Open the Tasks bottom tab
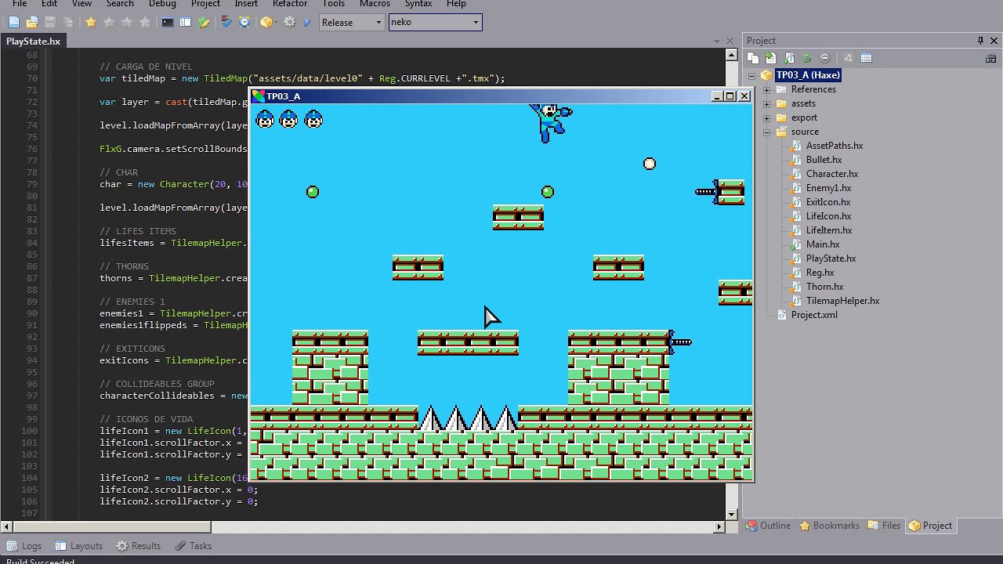The width and height of the screenshot is (1003, 564). pyautogui.click(x=193, y=546)
